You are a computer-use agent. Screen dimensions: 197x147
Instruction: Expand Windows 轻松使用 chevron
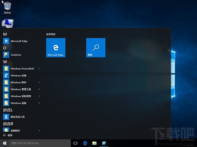coord(39,96)
